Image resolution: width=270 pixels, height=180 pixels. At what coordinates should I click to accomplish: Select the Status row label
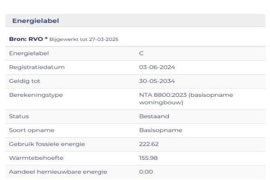coord(19,116)
